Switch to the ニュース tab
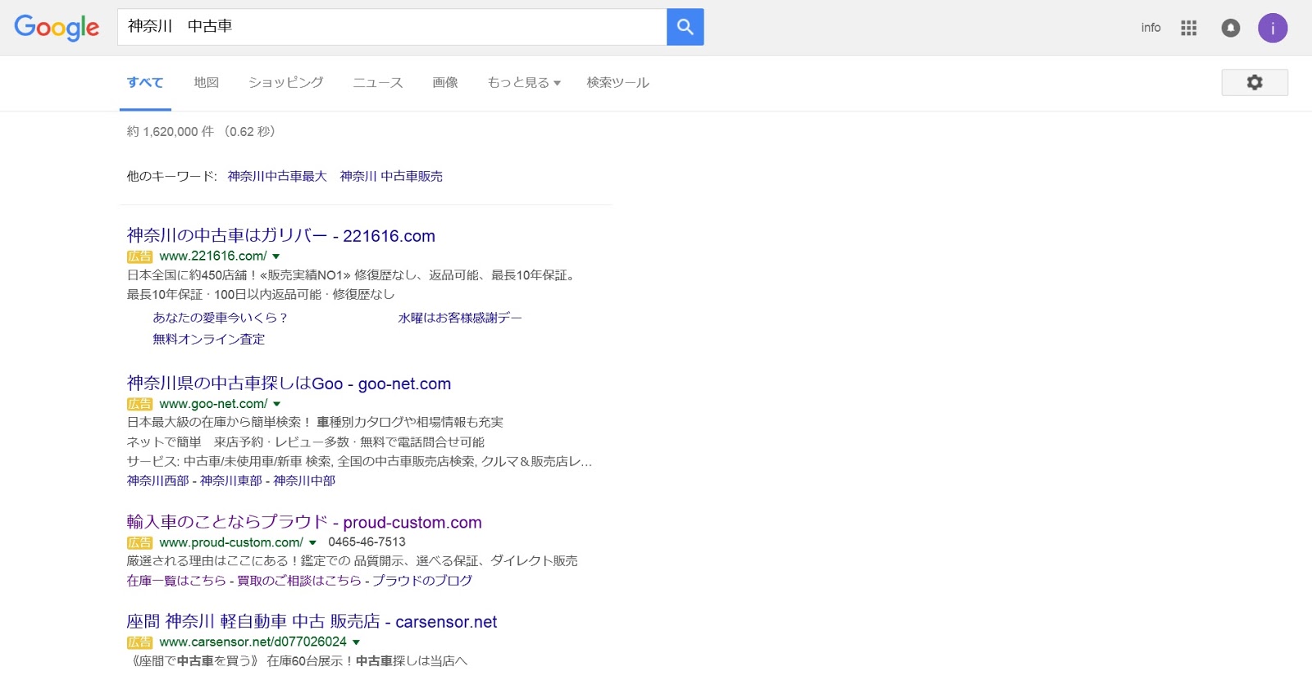The width and height of the screenshot is (1312, 680). click(x=378, y=82)
